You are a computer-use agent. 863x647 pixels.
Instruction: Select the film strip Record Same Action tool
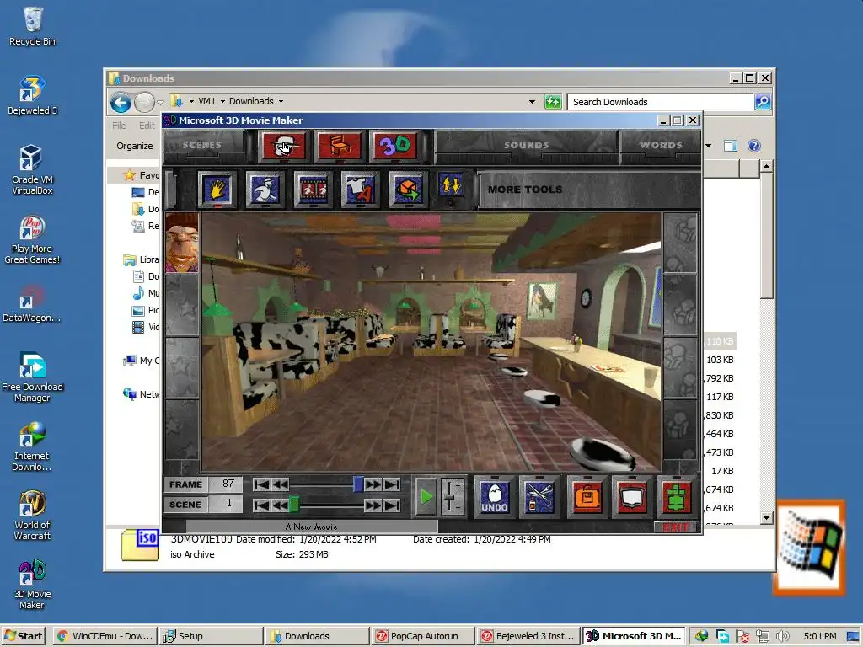[x=313, y=190]
